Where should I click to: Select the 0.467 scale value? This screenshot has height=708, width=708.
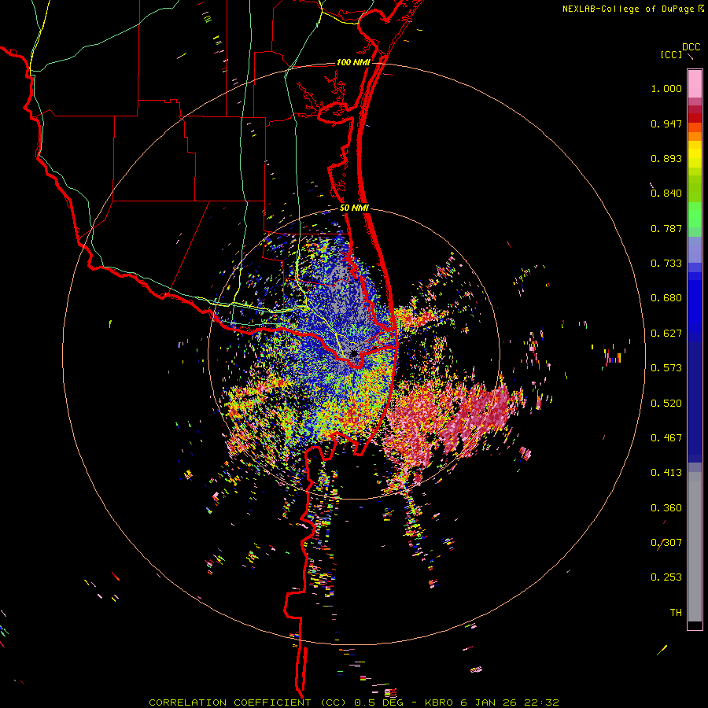point(666,438)
